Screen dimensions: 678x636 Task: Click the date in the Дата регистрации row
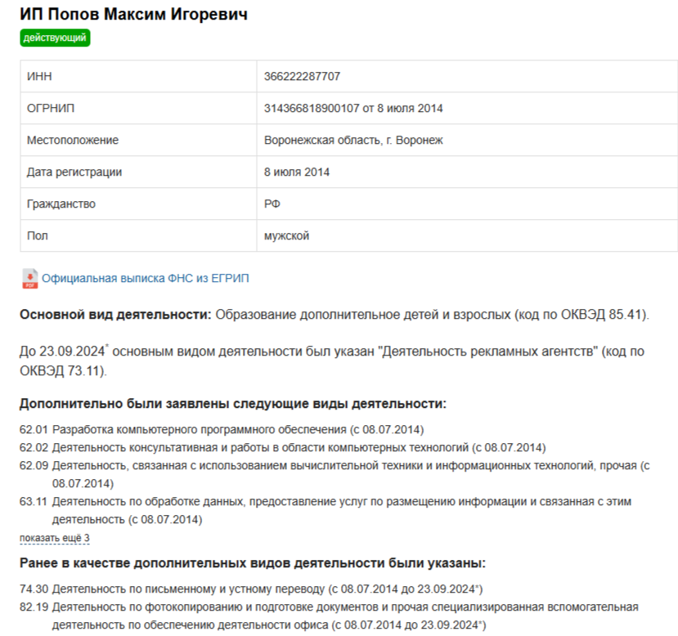[x=297, y=172]
